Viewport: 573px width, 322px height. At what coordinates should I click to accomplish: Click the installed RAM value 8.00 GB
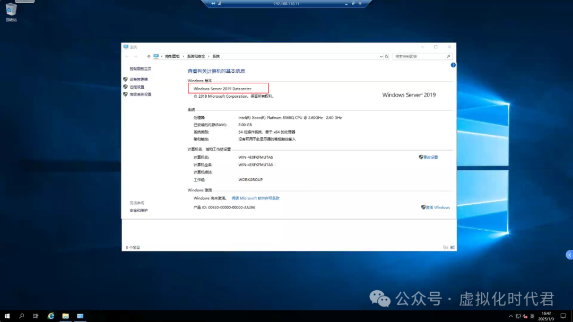coord(245,125)
